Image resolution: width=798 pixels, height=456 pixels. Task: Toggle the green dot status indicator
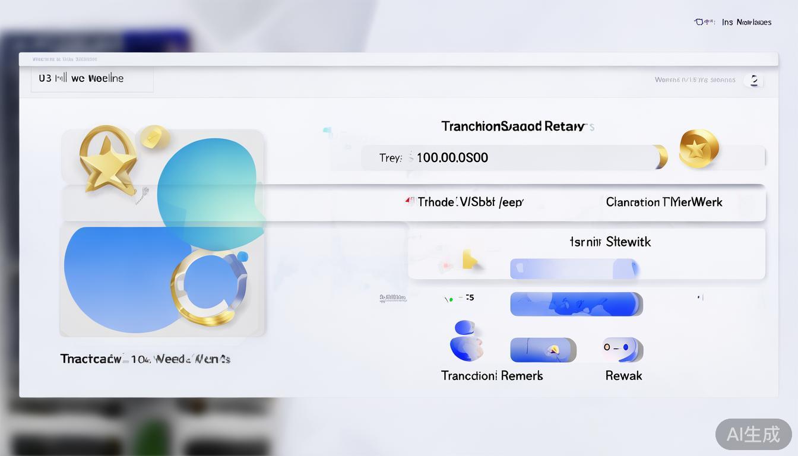coord(451,299)
